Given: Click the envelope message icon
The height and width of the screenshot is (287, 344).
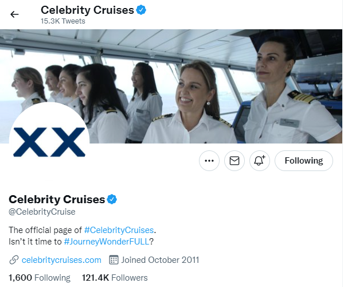Looking at the screenshot, I should 234,161.
